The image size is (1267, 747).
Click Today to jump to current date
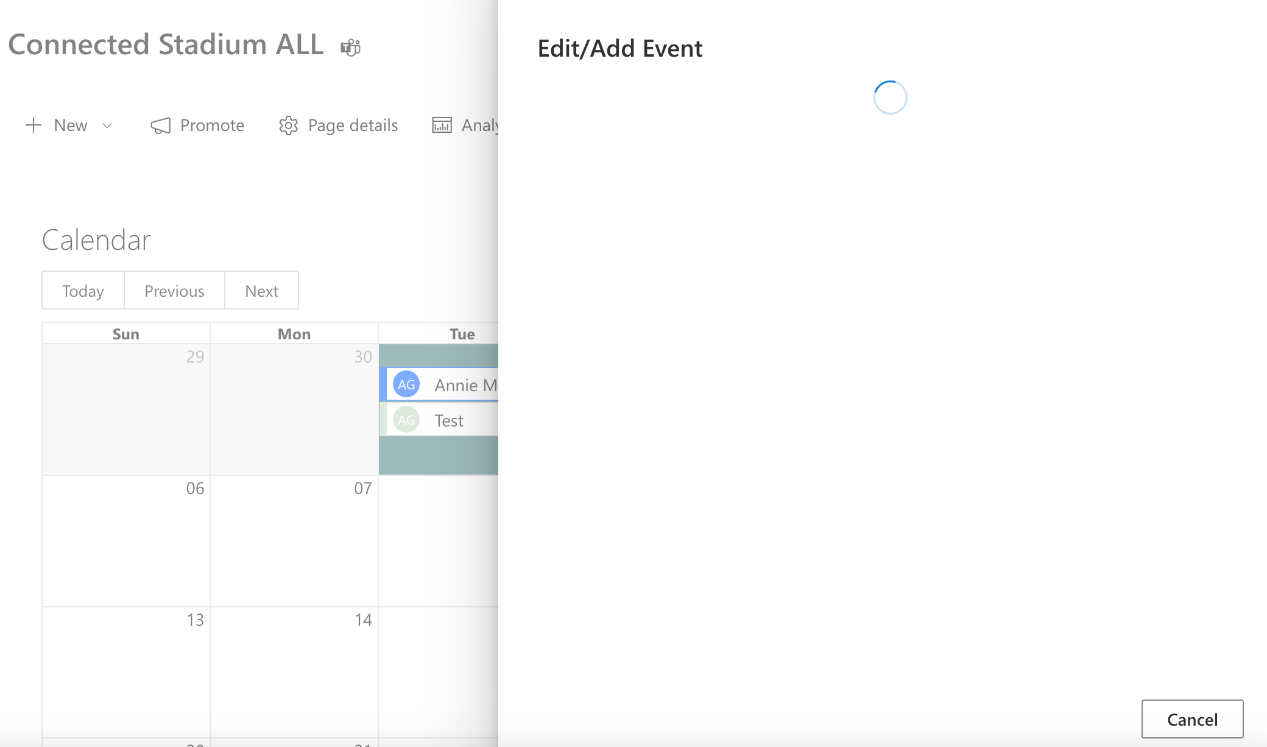pos(82,291)
